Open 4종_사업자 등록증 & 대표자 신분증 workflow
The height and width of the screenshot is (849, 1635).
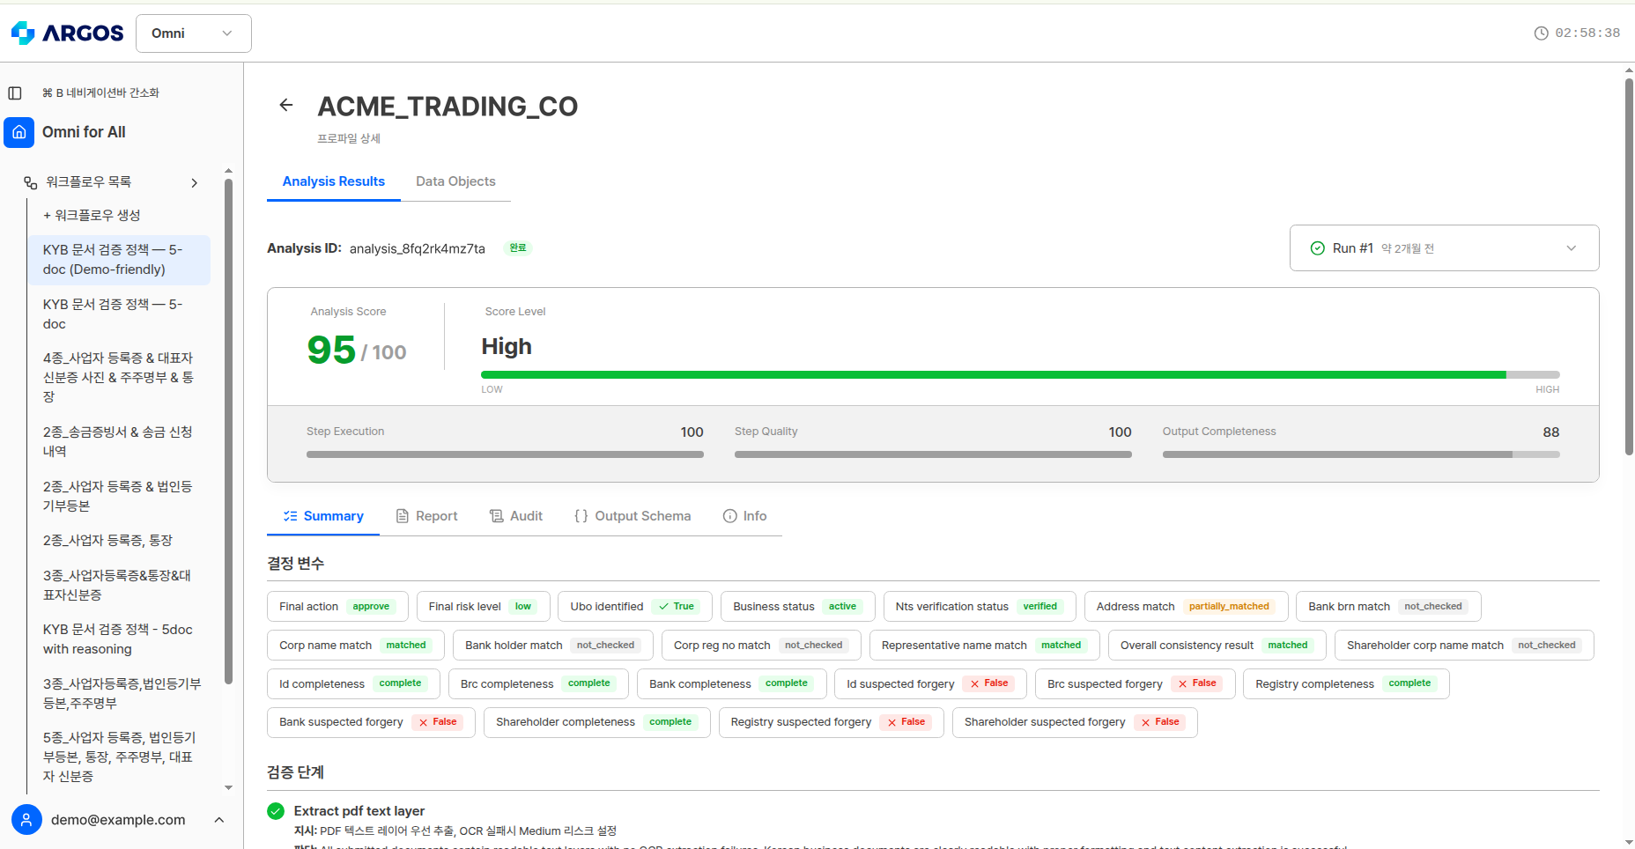click(119, 377)
